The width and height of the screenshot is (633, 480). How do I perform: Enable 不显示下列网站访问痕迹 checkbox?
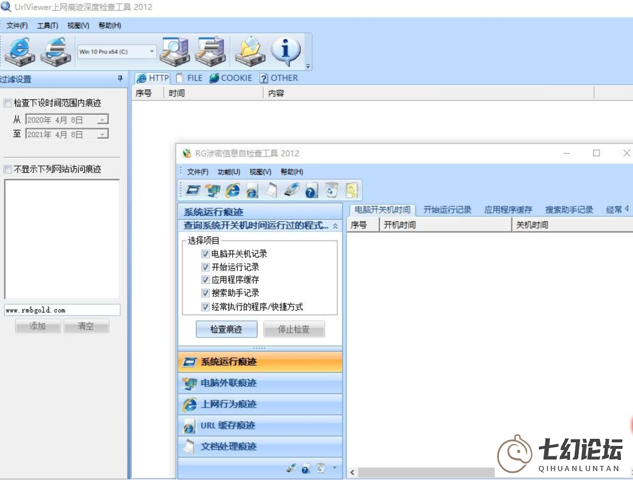click(x=7, y=169)
